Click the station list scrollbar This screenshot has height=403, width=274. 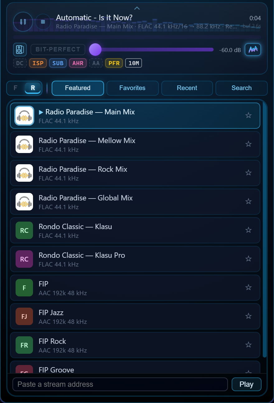pyautogui.click(x=265, y=229)
